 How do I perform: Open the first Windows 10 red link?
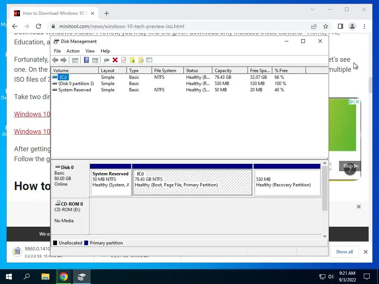click(x=32, y=114)
